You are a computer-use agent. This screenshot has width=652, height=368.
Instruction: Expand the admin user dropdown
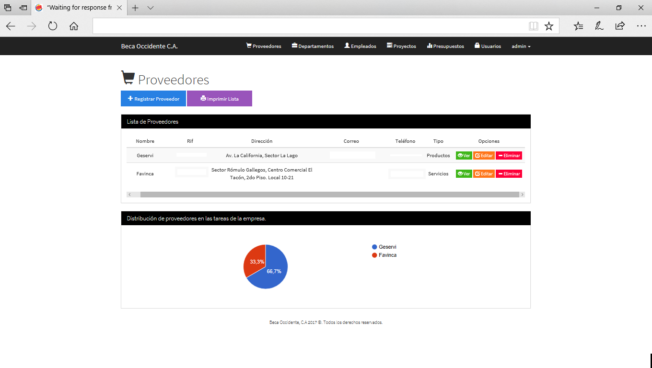click(521, 46)
